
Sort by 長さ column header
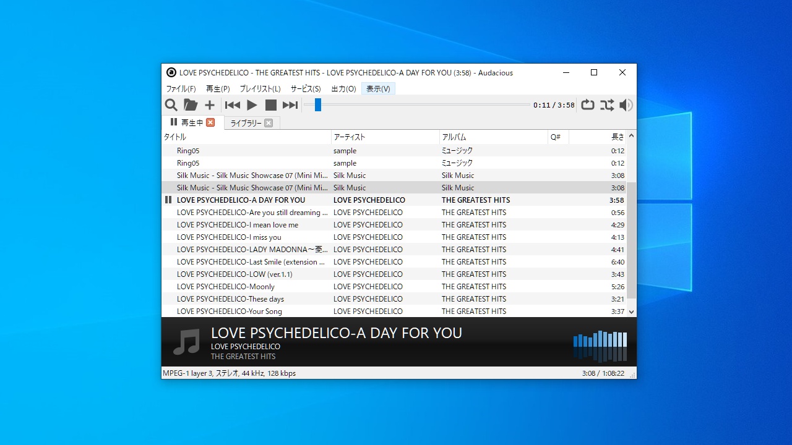tap(598, 137)
